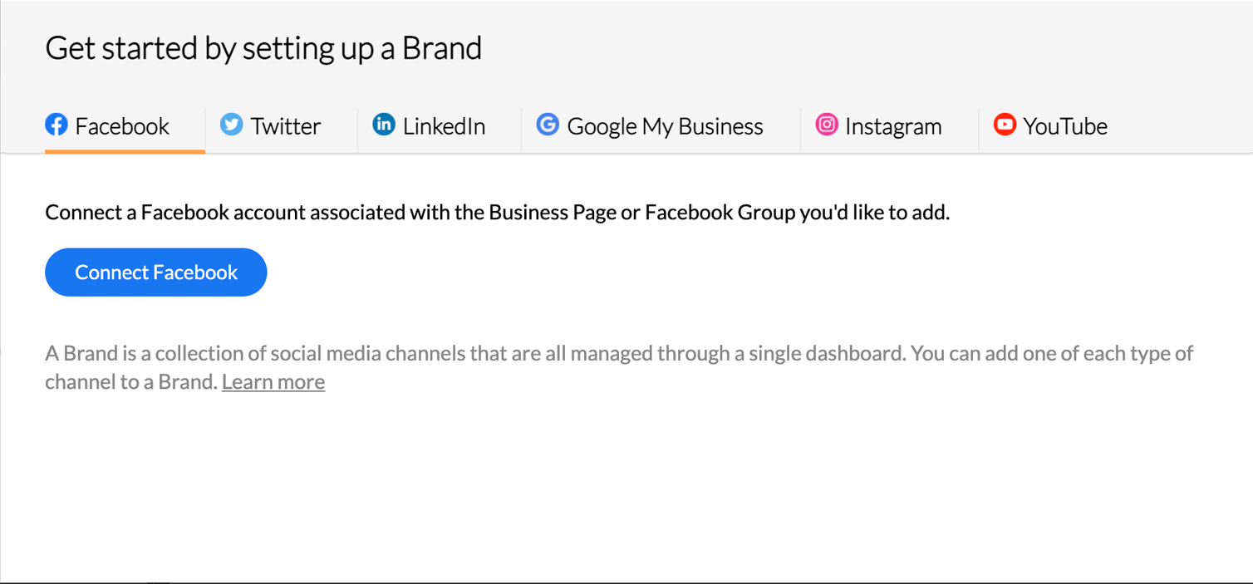Click the Google G logo icon

click(548, 125)
